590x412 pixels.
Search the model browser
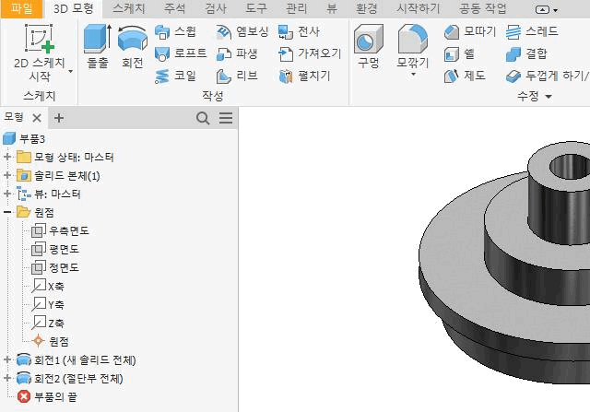(x=203, y=118)
